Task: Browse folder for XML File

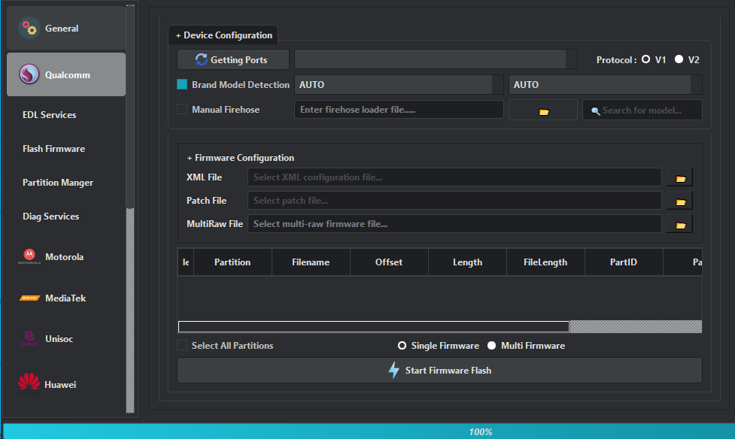Action: coord(679,177)
